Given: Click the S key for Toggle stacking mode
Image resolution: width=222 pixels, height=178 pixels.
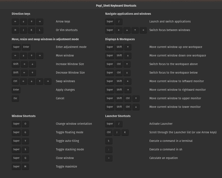Looking at the screenshot, I should click(x=25, y=149).
